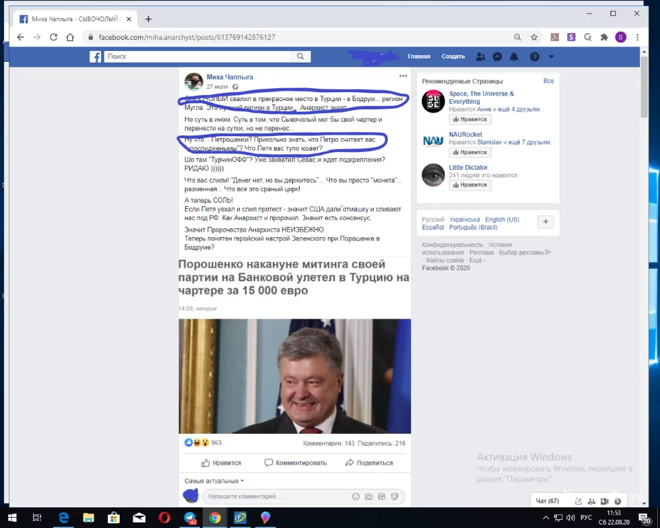
Task: Open the PDF extension icon
Action: pyautogui.click(x=555, y=37)
